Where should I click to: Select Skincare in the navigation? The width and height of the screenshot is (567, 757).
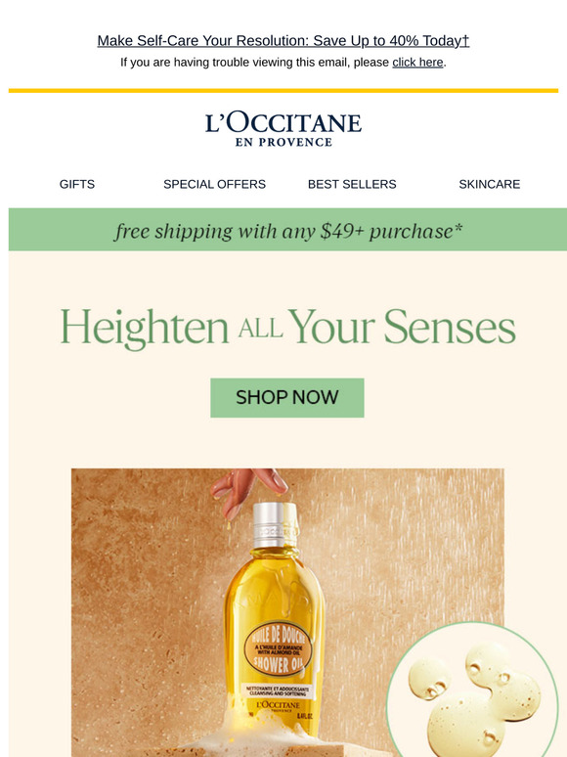(x=490, y=184)
